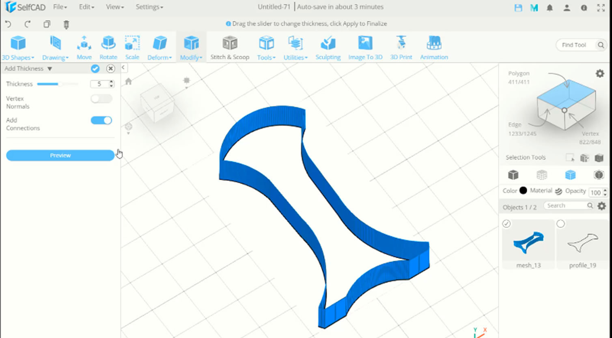
Task: Open the Utilities dropdown
Action: [x=295, y=48]
